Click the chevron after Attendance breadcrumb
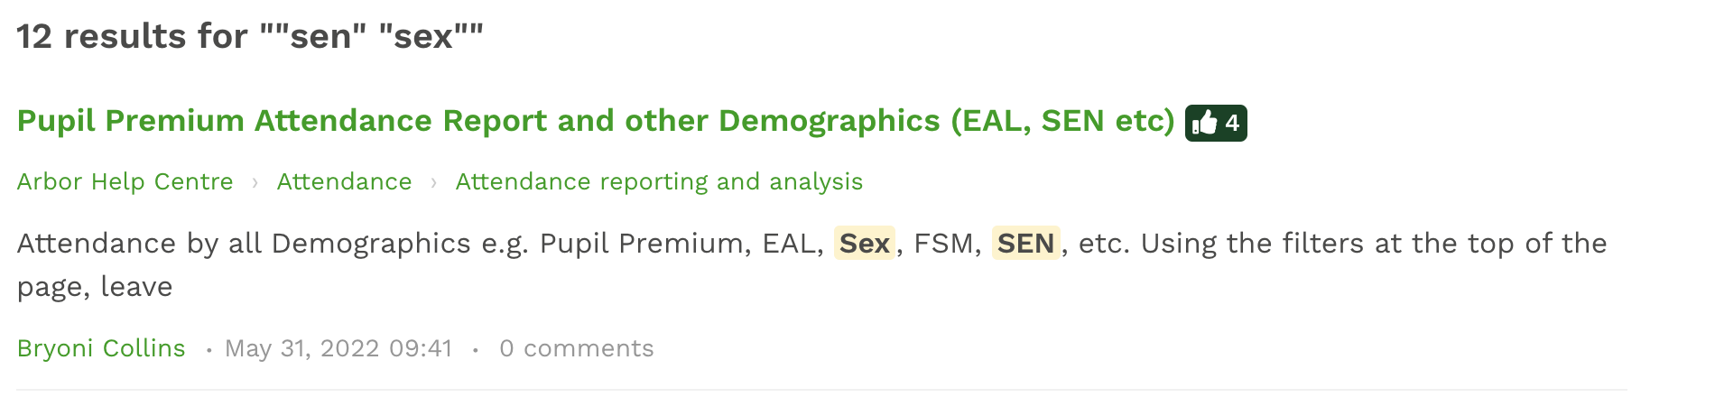 434,183
